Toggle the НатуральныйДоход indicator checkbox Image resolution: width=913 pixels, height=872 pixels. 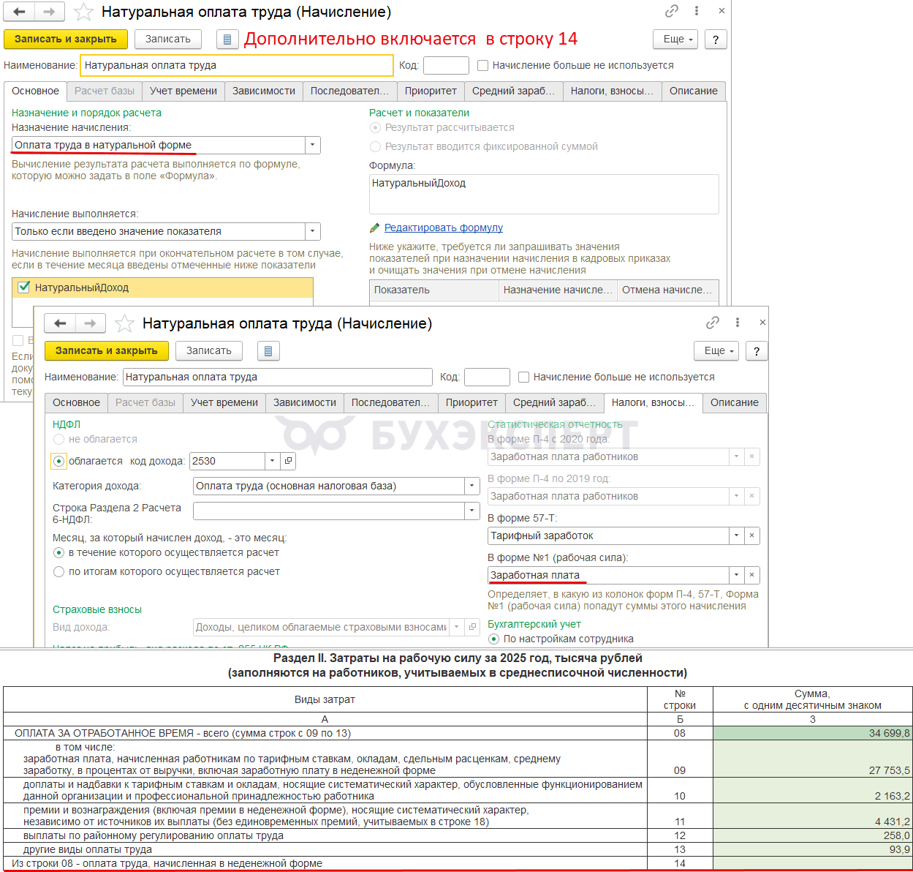[24, 287]
